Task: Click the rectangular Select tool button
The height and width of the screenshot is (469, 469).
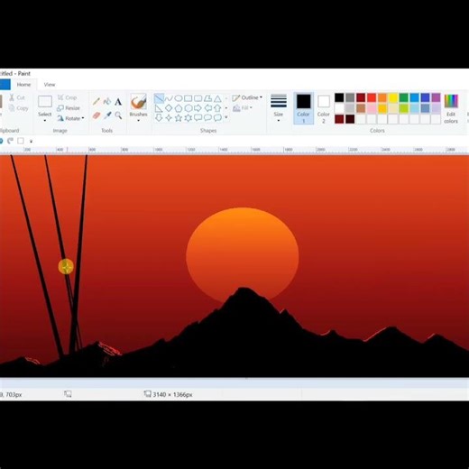Action: [x=45, y=102]
